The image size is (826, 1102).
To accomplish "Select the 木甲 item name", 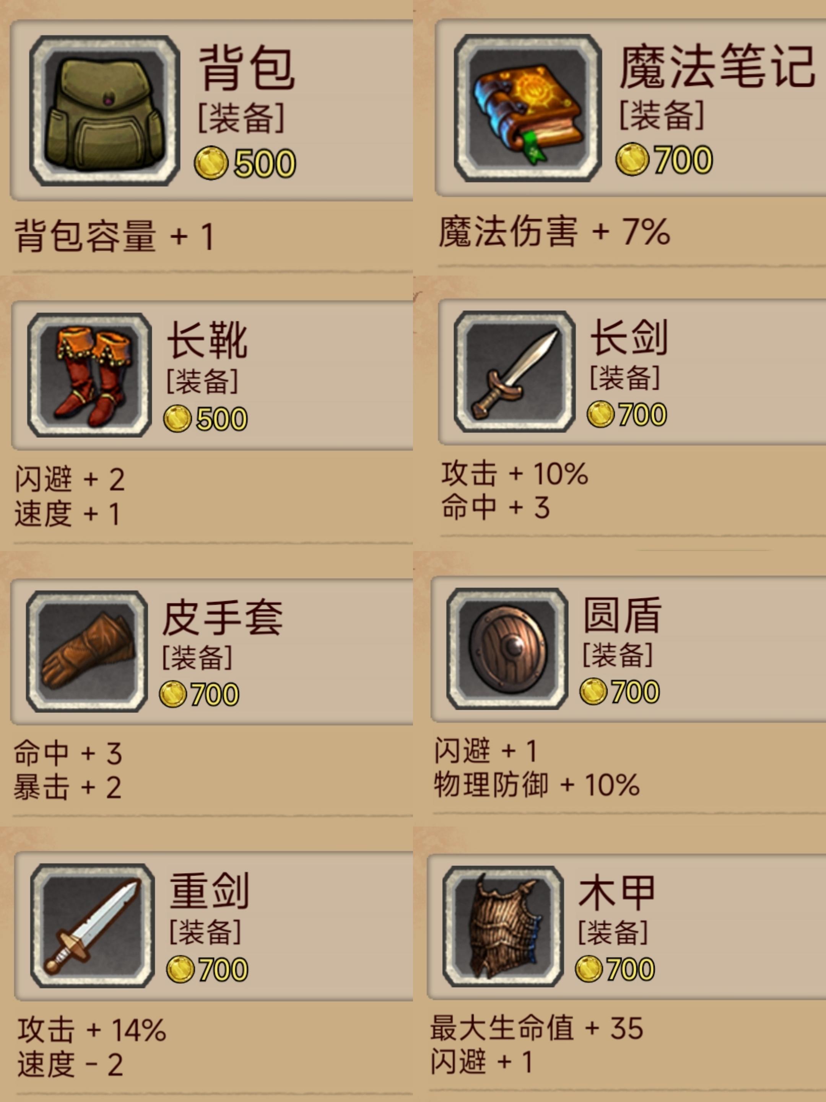I will (617, 893).
